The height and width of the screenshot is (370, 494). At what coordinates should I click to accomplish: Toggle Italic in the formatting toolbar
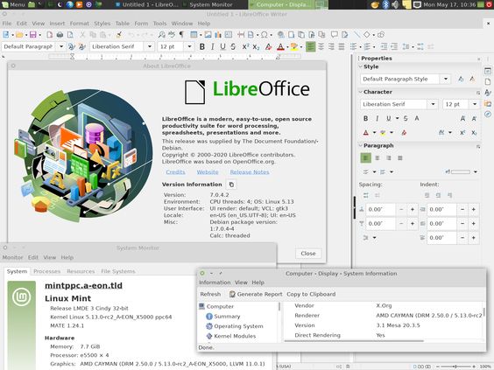[213, 46]
